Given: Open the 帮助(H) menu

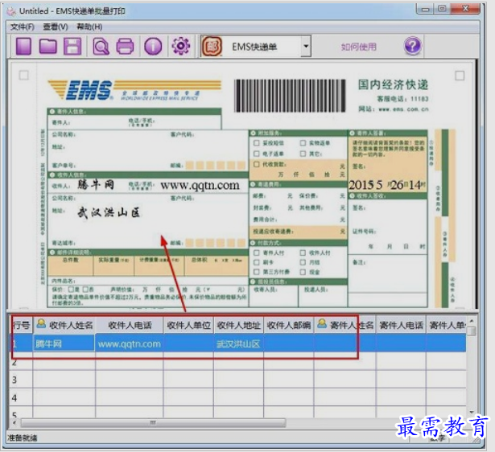Looking at the screenshot, I should tap(89, 27).
